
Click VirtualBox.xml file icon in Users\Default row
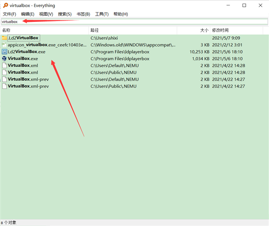(4, 65)
